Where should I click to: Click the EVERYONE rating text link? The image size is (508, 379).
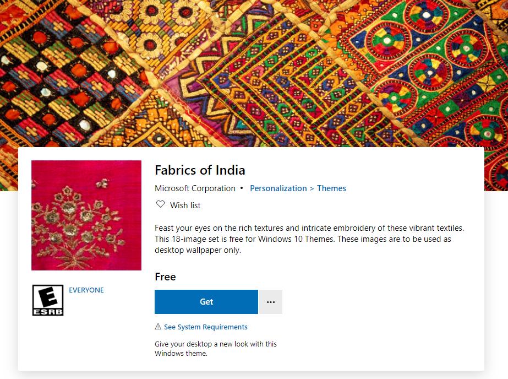coord(86,290)
